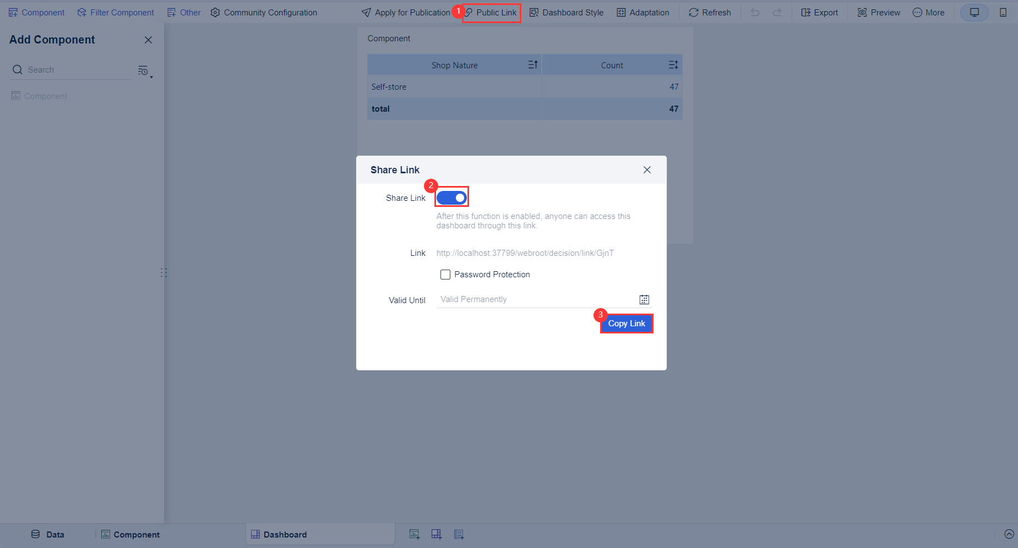The image size is (1018, 548).
Task: Select the Adaptation toolbar icon
Action: (x=643, y=12)
